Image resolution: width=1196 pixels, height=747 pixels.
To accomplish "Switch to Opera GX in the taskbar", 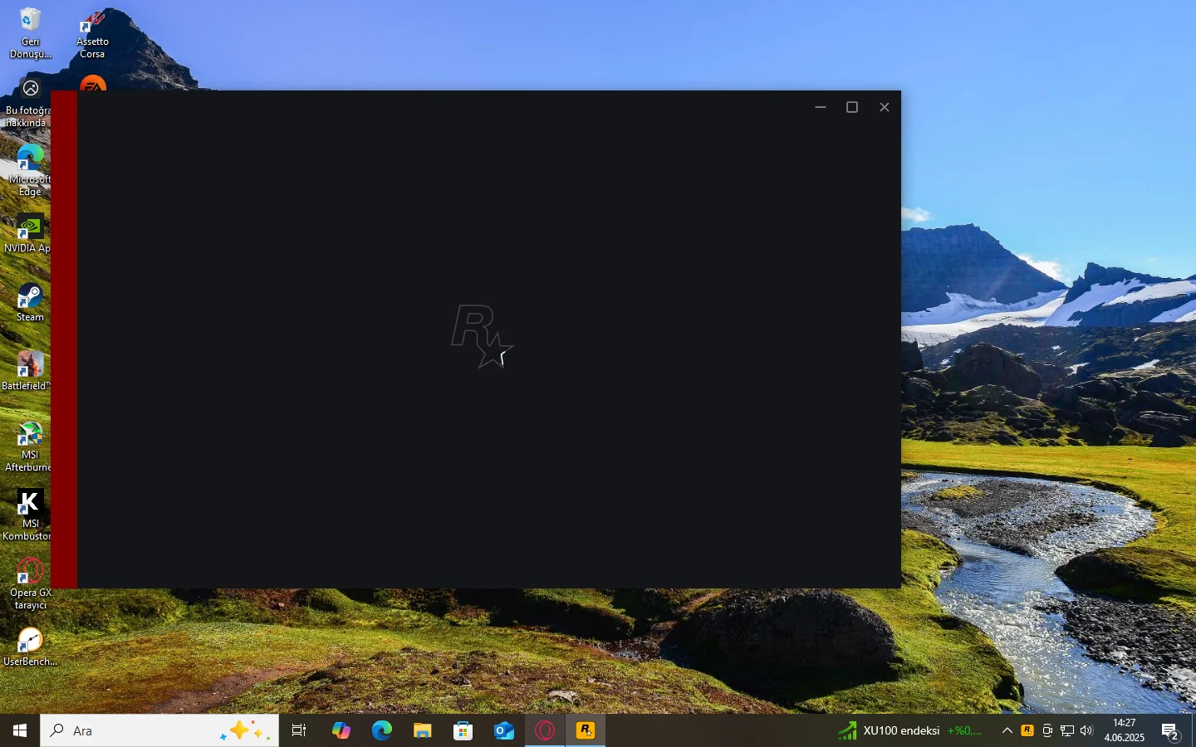I will point(545,730).
